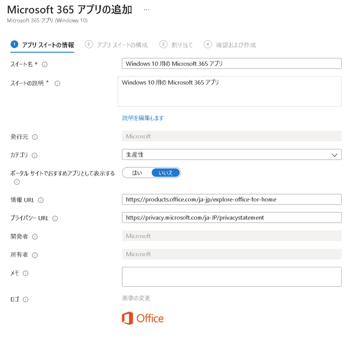The image size is (363, 344).
Task: Open the カテゴリ dropdown showing 生産性
Action: click(231, 154)
